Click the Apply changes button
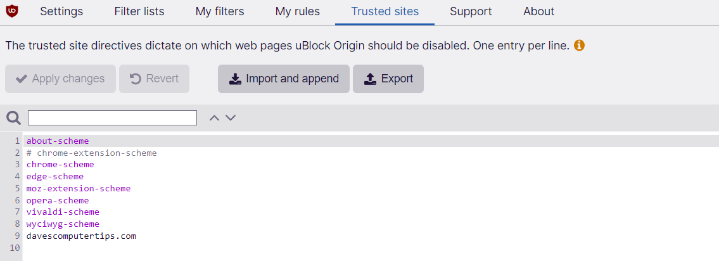 tap(60, 79)
